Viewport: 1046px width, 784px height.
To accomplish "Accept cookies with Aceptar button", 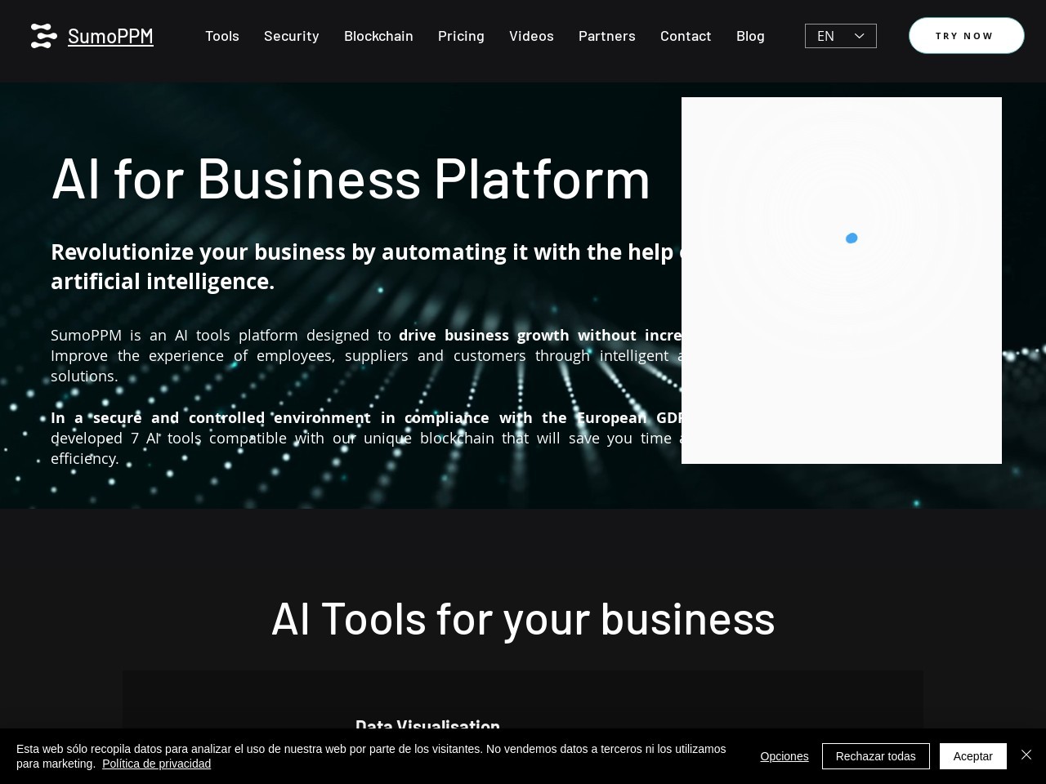I will pos(973,756).
